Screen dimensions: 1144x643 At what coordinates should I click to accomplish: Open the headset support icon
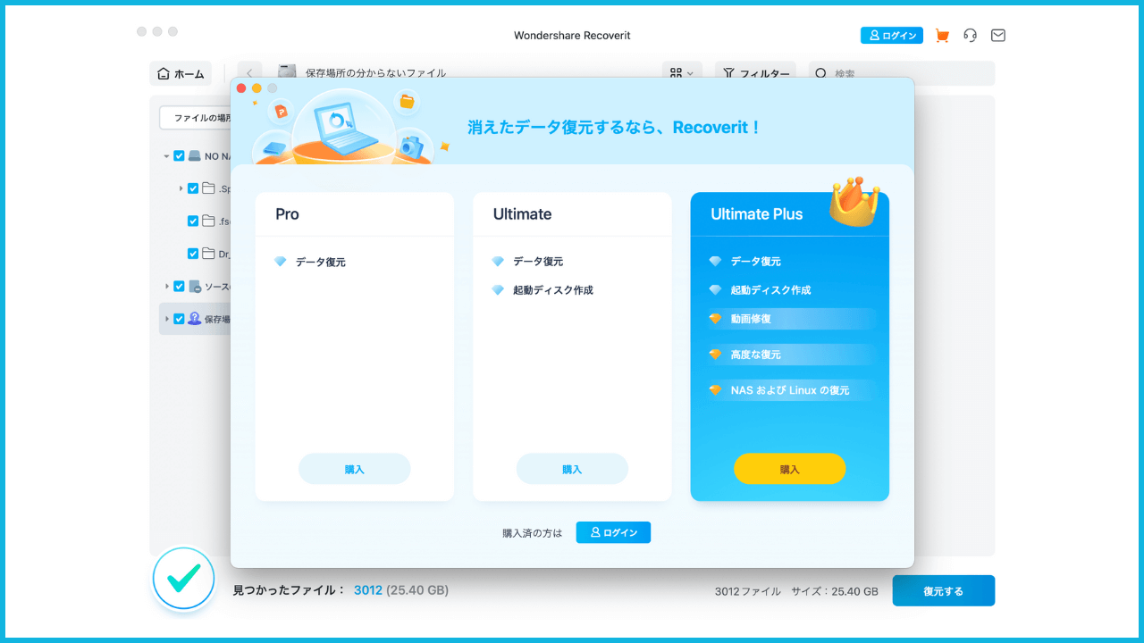click(x=970, y=36)
